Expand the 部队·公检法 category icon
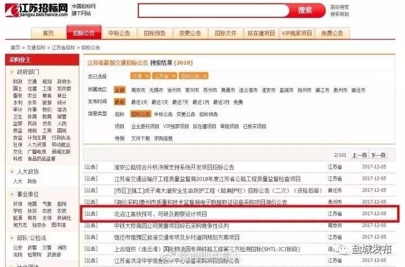Screen dimensions: 405x267 12,238
